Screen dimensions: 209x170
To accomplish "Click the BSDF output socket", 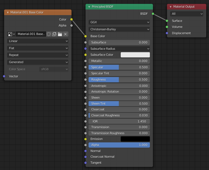I will [153, 14].
